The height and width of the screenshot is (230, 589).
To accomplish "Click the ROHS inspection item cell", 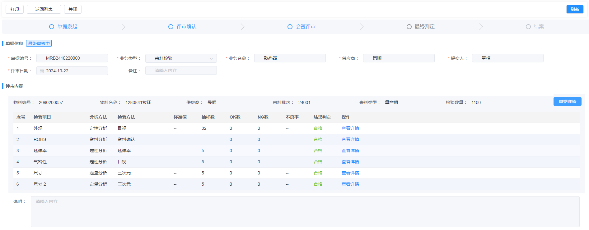I will pyautogui.click(x=40, y=139).
